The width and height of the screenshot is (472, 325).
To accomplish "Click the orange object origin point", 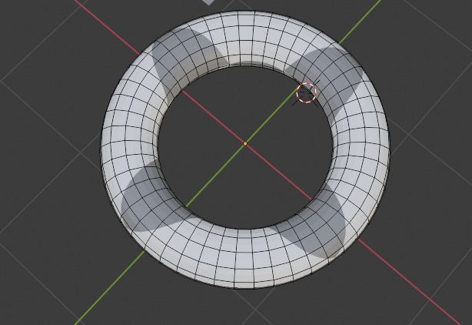I will tap(245, 144).
